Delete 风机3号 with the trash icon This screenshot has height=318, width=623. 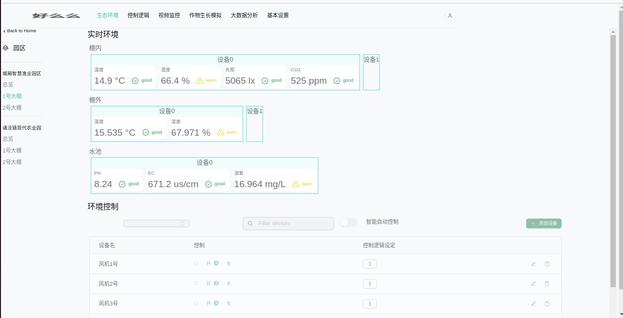coord(547,304)
